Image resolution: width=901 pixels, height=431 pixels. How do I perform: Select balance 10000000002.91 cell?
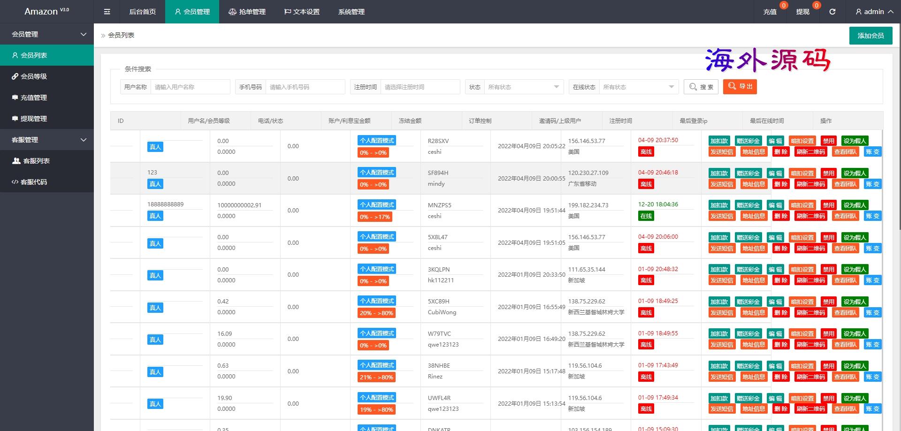(x=239, y=205)
